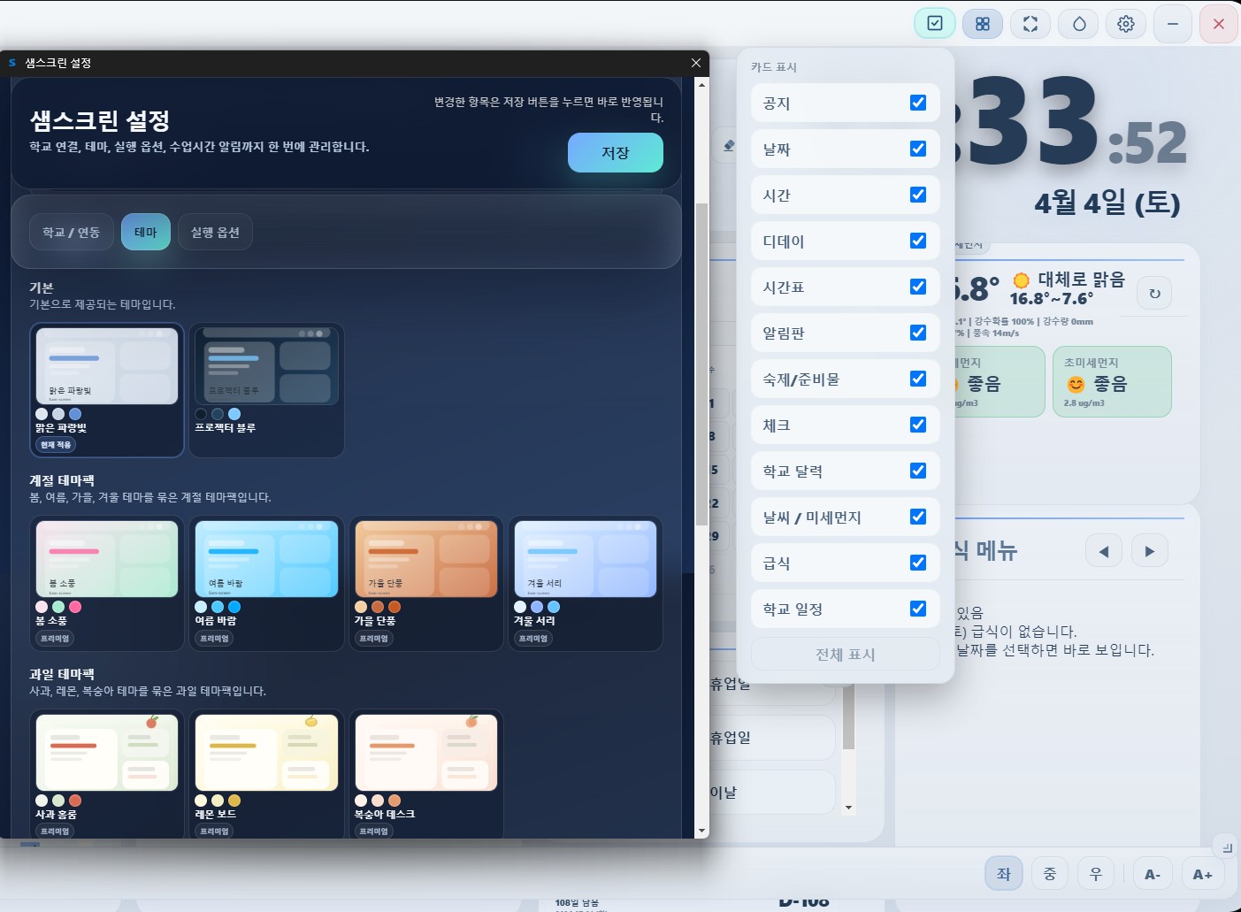This screenshot has height=912, width=1241.
Task: Click the grid layout icon in titlebar
Action: 982,24
